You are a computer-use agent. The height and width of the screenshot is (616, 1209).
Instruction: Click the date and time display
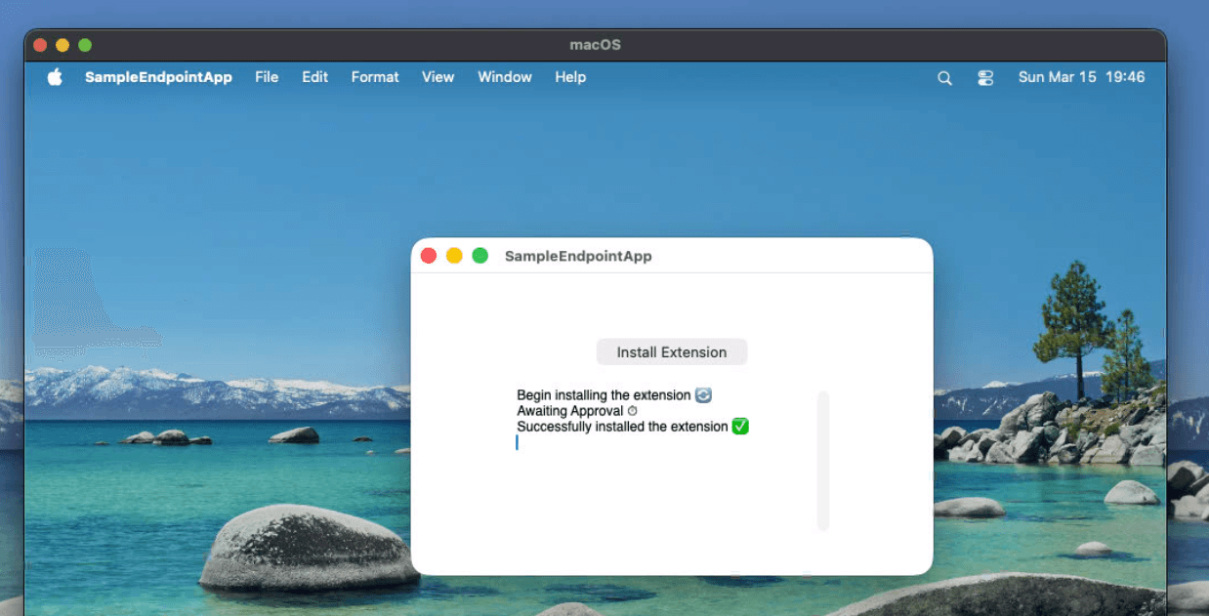pyautogui.click(x=1081, y=77)
